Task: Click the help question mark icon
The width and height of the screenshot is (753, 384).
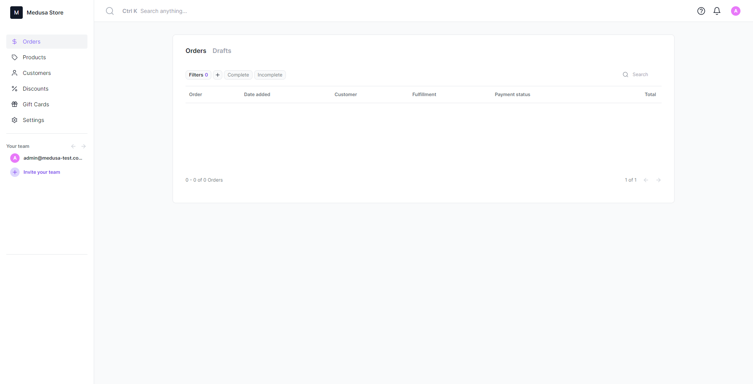Action: [x=701, y=11]
